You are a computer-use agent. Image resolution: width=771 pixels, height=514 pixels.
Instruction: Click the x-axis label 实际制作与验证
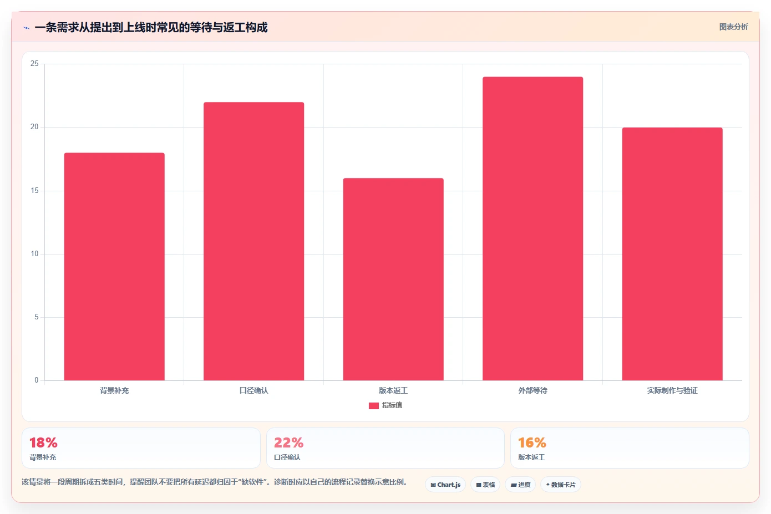(672, 390)
